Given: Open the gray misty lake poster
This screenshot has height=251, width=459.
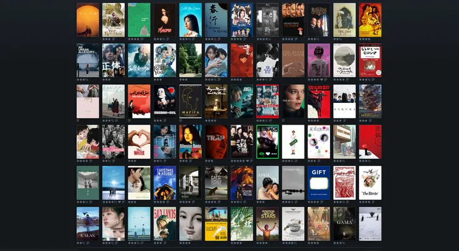Looking at the screenshot, I should [293, 183].
